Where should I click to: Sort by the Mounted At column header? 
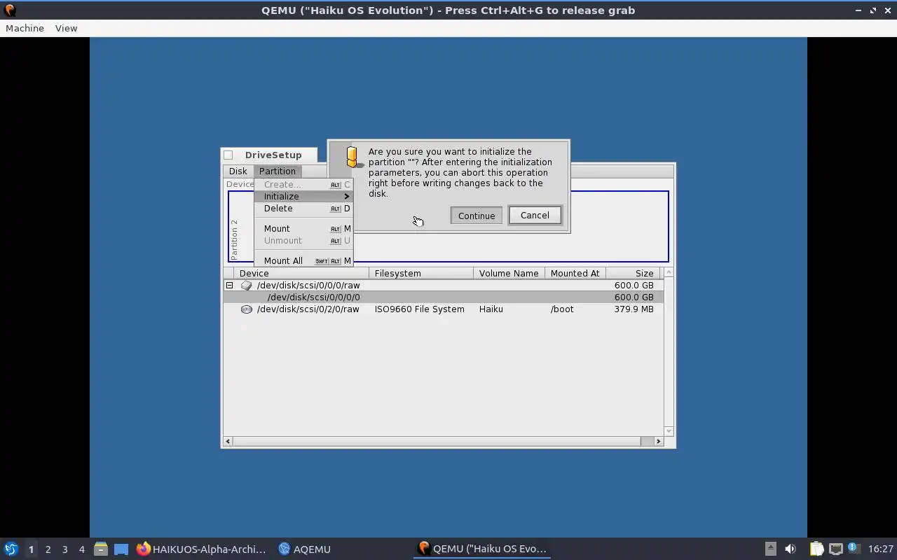click(575, 273)
